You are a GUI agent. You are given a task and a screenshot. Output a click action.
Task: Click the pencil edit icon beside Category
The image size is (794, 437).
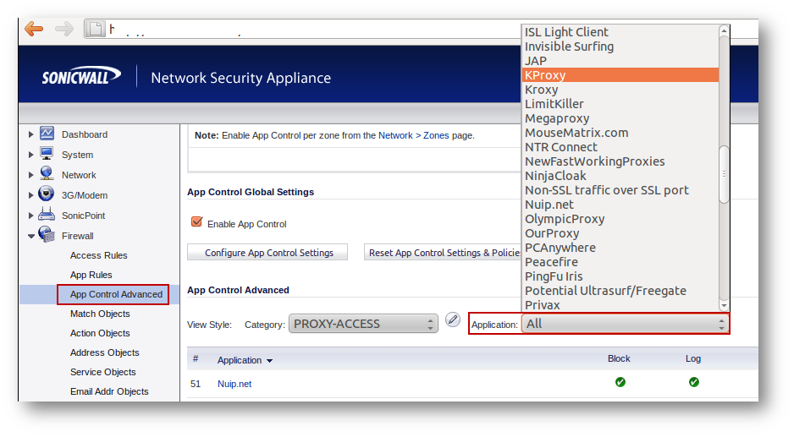[x=453, y=320]
